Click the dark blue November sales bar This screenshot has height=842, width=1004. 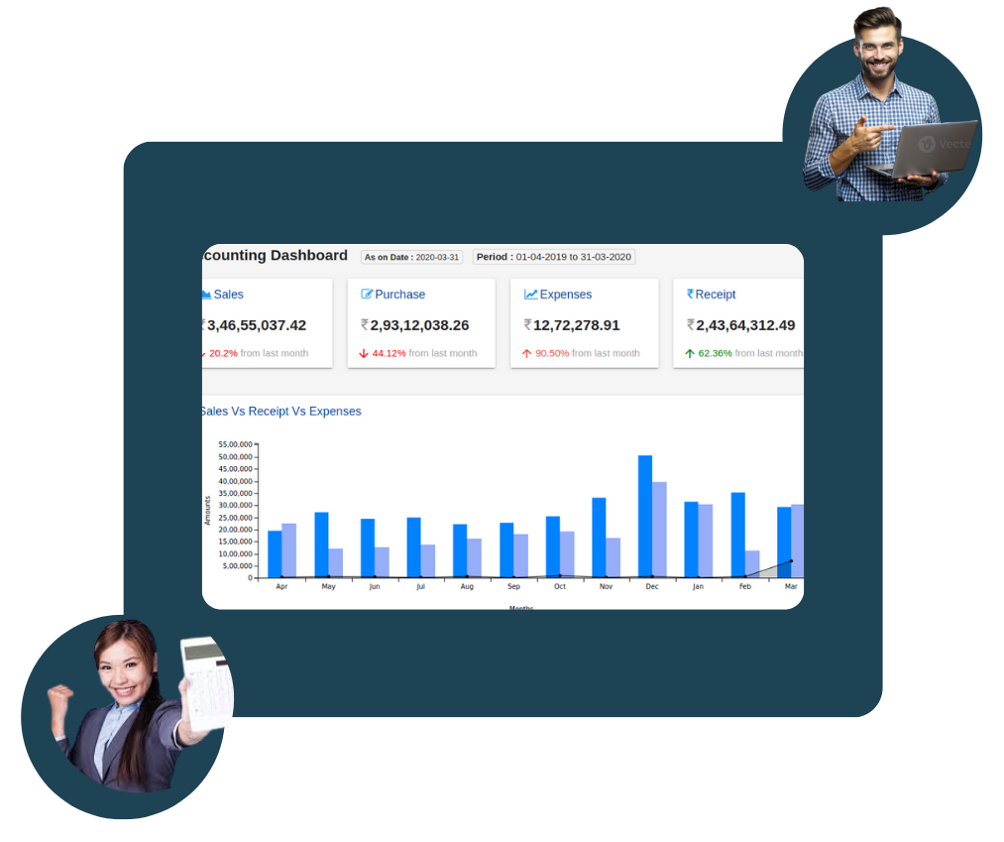click(599, 538)
